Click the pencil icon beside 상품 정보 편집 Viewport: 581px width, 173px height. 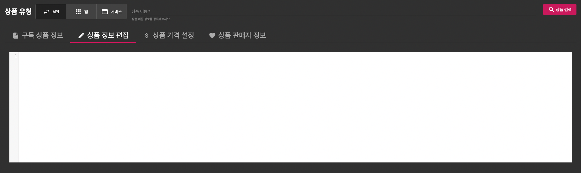click(x=81, y=36)
